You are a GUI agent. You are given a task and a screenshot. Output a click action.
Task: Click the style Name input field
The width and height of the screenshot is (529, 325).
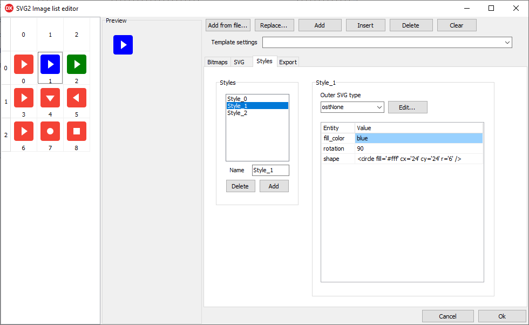[270, 170]
